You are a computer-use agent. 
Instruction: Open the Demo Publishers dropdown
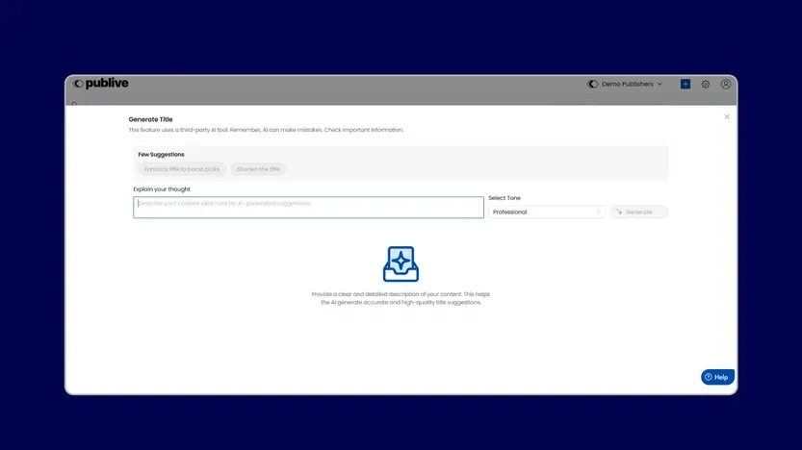628,85
